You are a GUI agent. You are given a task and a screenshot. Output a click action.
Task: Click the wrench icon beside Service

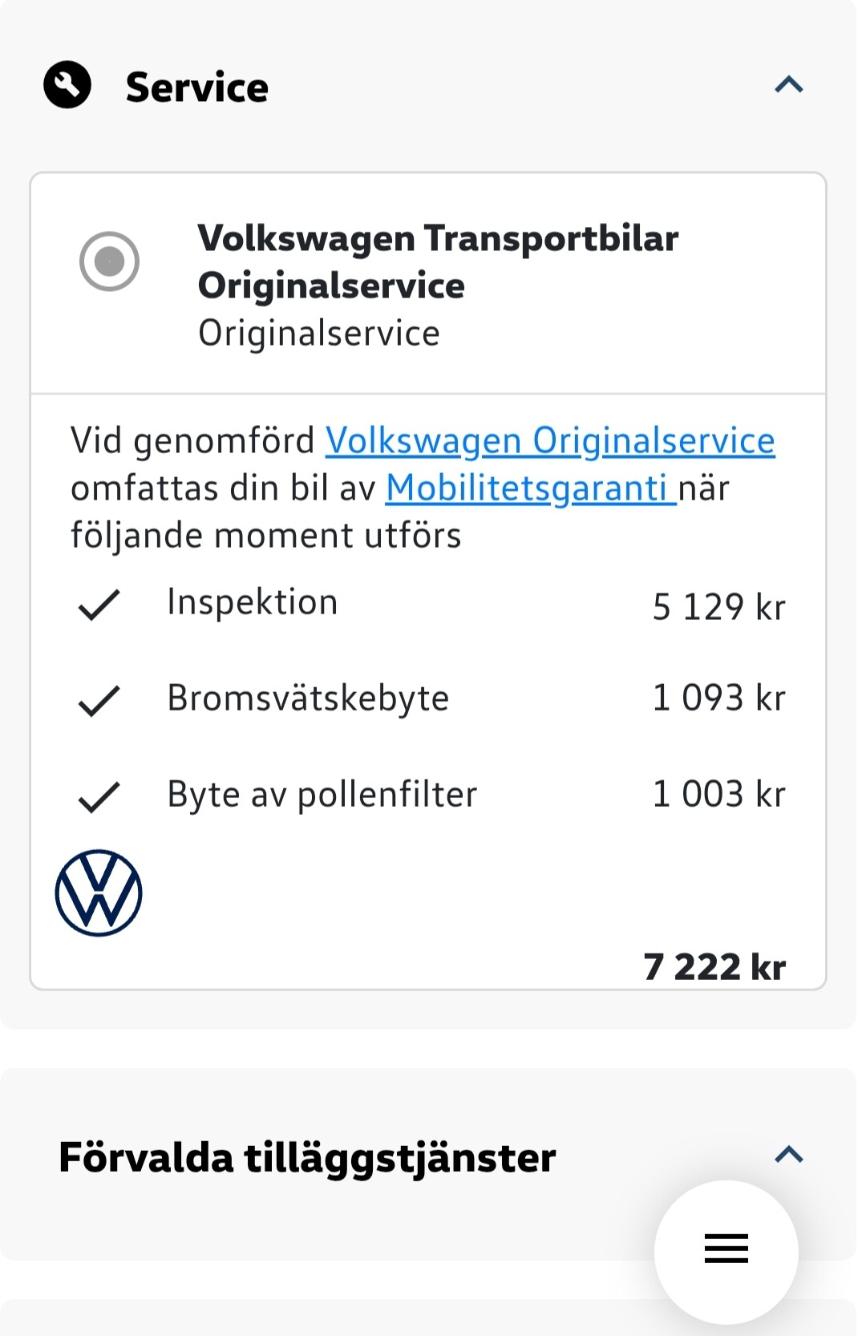67,84
